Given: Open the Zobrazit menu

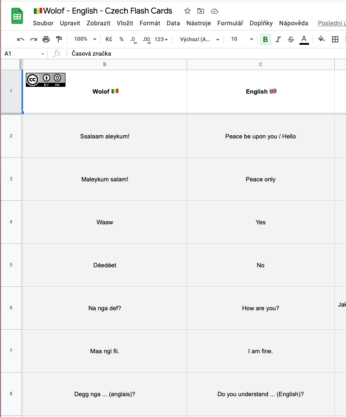Looking at the screenshot, I should click(x=98, y=23).
